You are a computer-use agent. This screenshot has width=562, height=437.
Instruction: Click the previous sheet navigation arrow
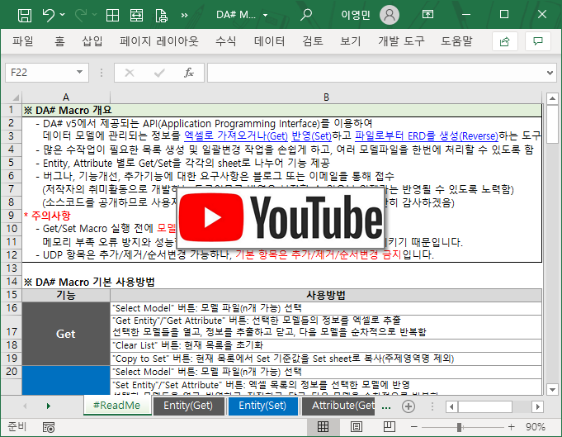[25, 406]
